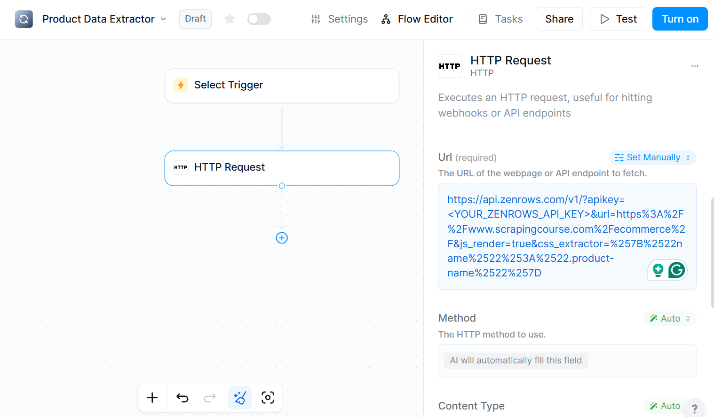Undo the last action
The height and width of the screenshot is (417, 714).
point(182,398)
